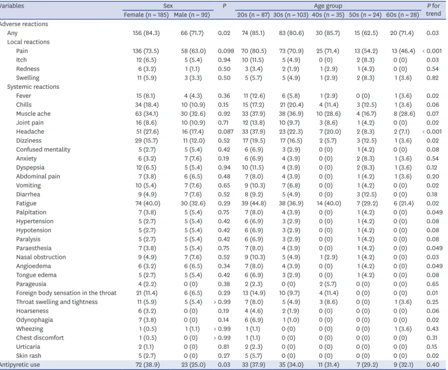Click the 'Adverse reactions' section label

[23, 24]
